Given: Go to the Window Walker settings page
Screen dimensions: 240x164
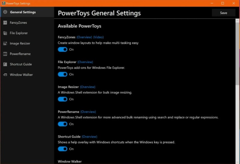Looking at the screenshot, I should (x=21, y=75).
